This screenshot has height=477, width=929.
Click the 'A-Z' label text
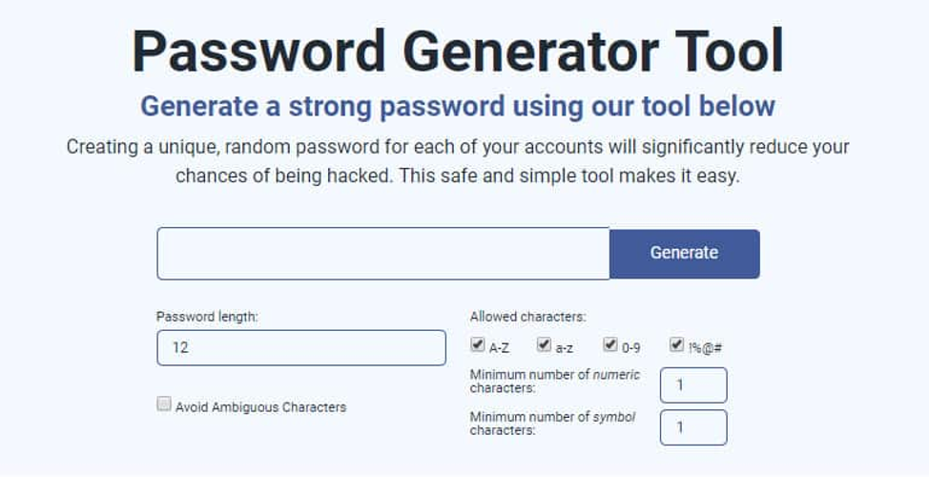[500, 348]
